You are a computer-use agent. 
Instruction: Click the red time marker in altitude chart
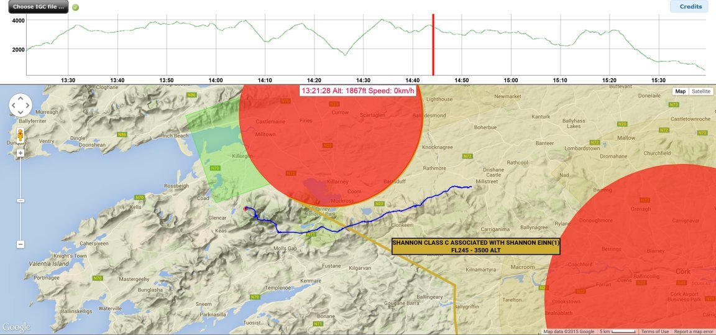pos(433,45)
